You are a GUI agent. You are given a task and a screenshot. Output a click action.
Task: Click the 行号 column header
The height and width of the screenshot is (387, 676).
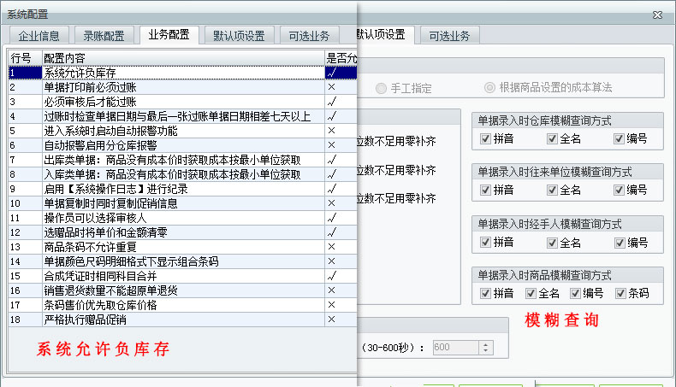(x=25, y=58)
